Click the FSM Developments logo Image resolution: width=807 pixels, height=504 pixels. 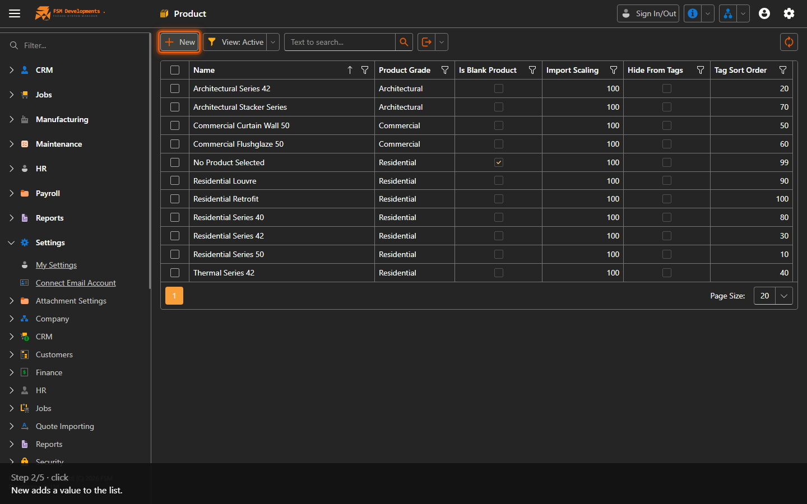[69, 13]
